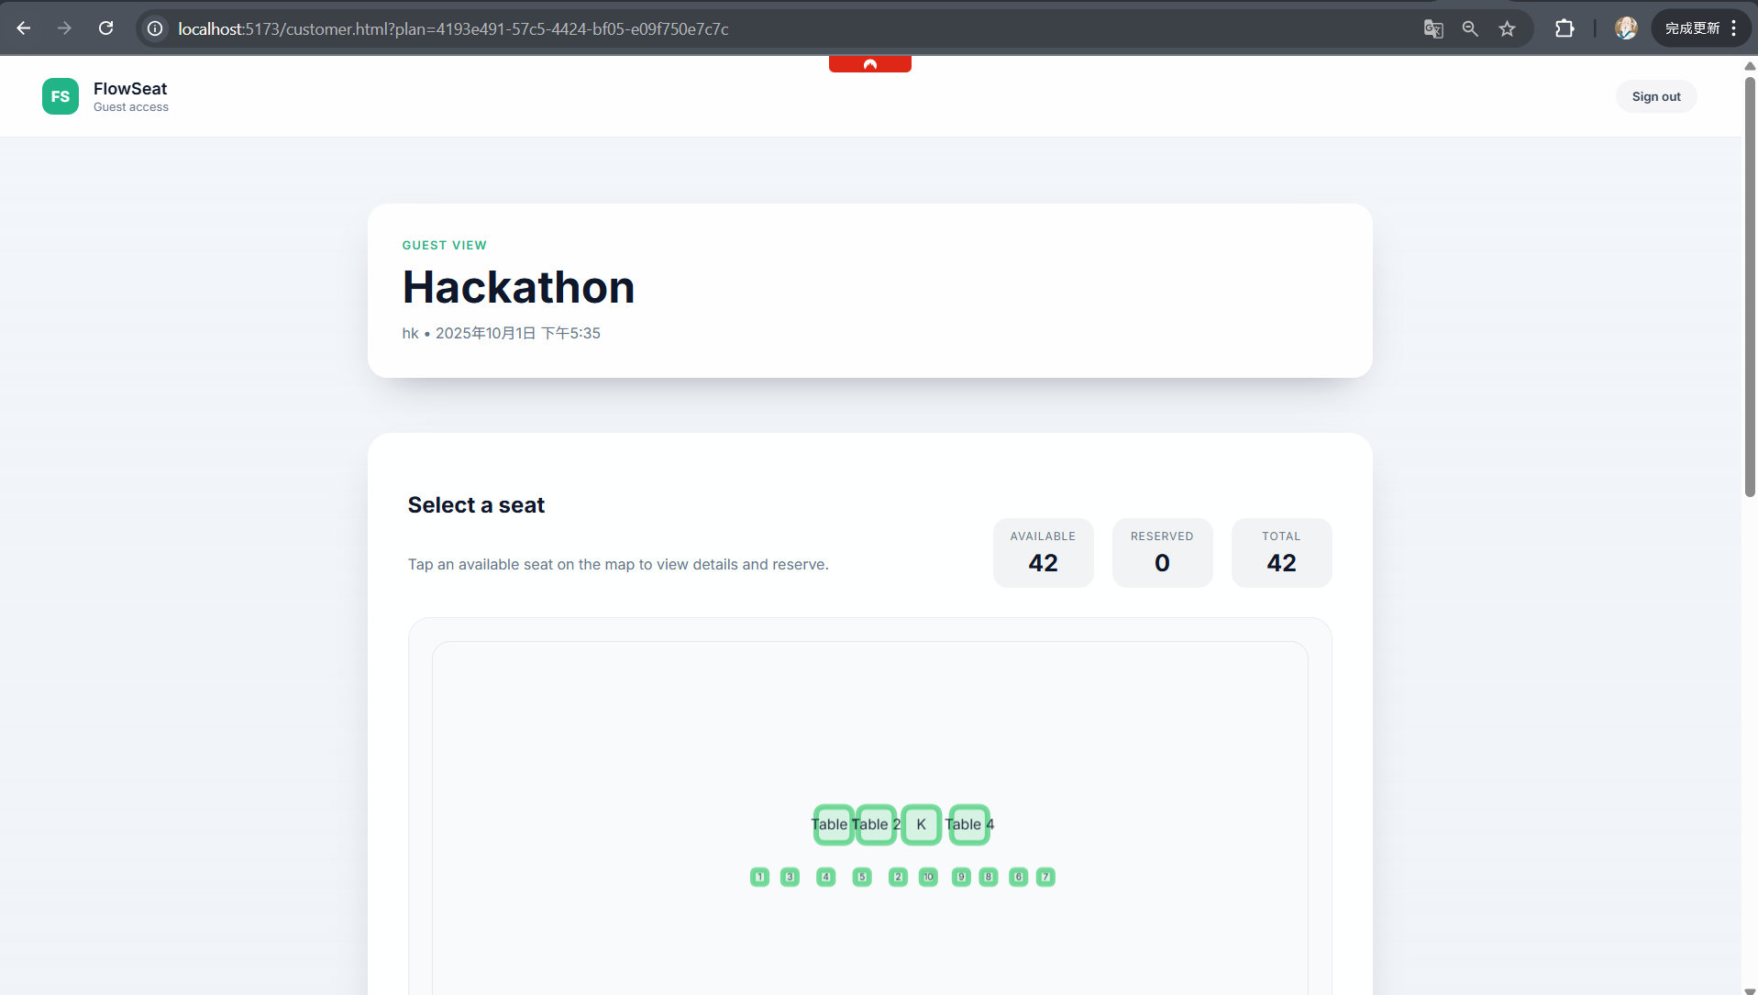Screen dimensions: 1758x995
Task: Choose the table labeled K
Action: click(922, 824)
